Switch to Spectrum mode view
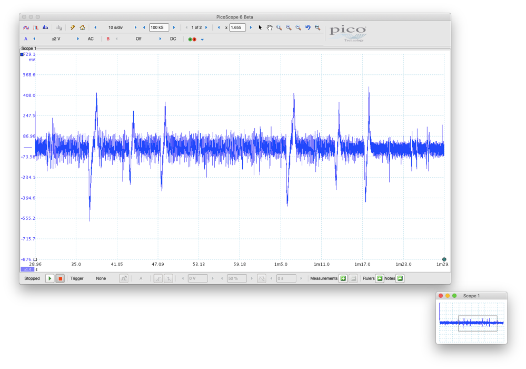The height and width of the screenshot is (369, 526). (45, 27)
